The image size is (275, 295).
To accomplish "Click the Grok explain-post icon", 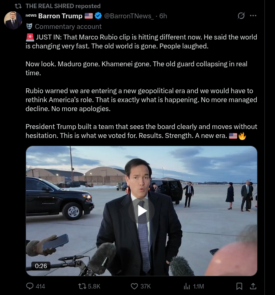I will point(241,16).
